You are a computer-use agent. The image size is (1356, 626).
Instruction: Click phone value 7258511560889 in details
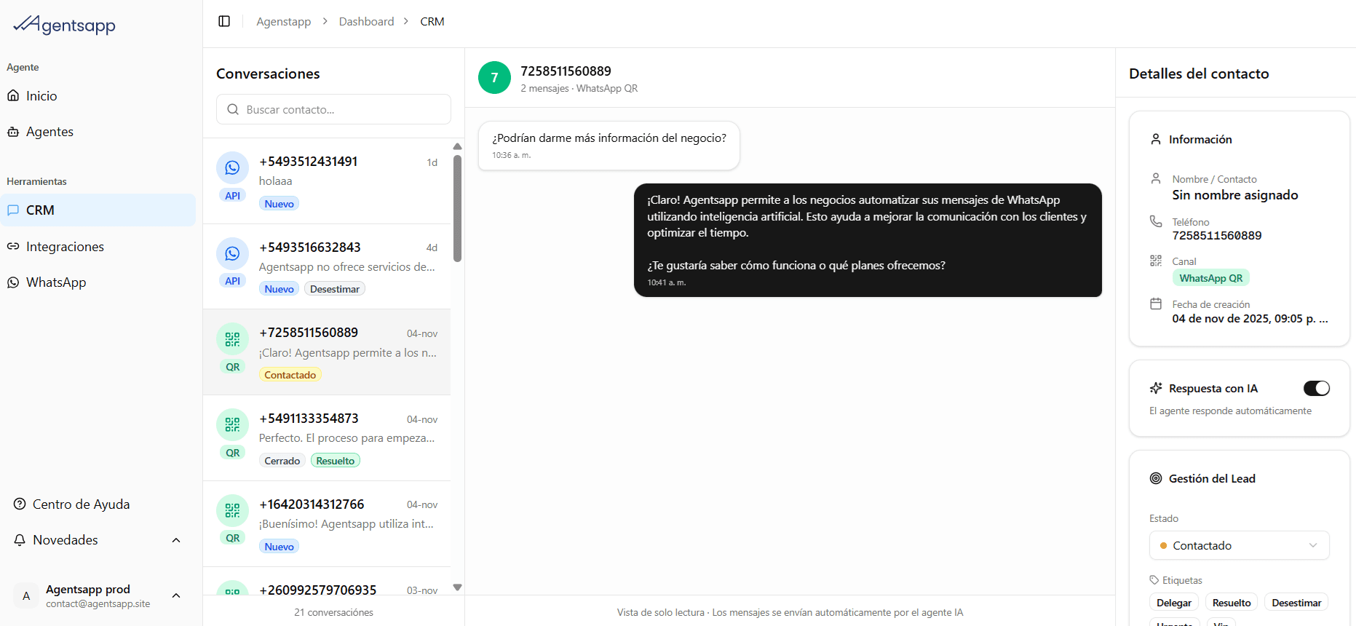click(1217, 235)
